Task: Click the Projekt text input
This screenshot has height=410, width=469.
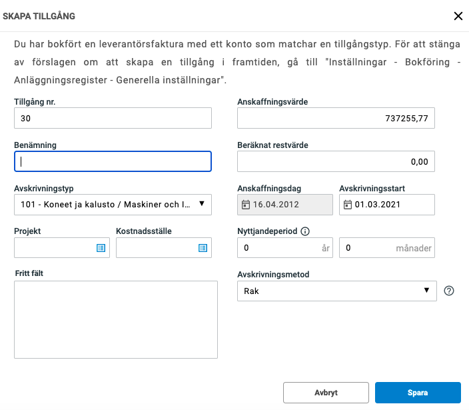Action: click(55, 248)
